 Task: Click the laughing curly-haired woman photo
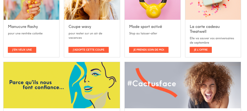[x=208, y=85]
